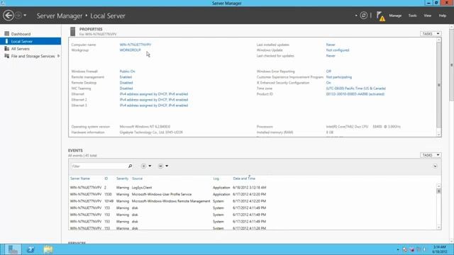Click the filter search magnifier icon
Viewport: 454px width, 255px height.
pos(131,166)
